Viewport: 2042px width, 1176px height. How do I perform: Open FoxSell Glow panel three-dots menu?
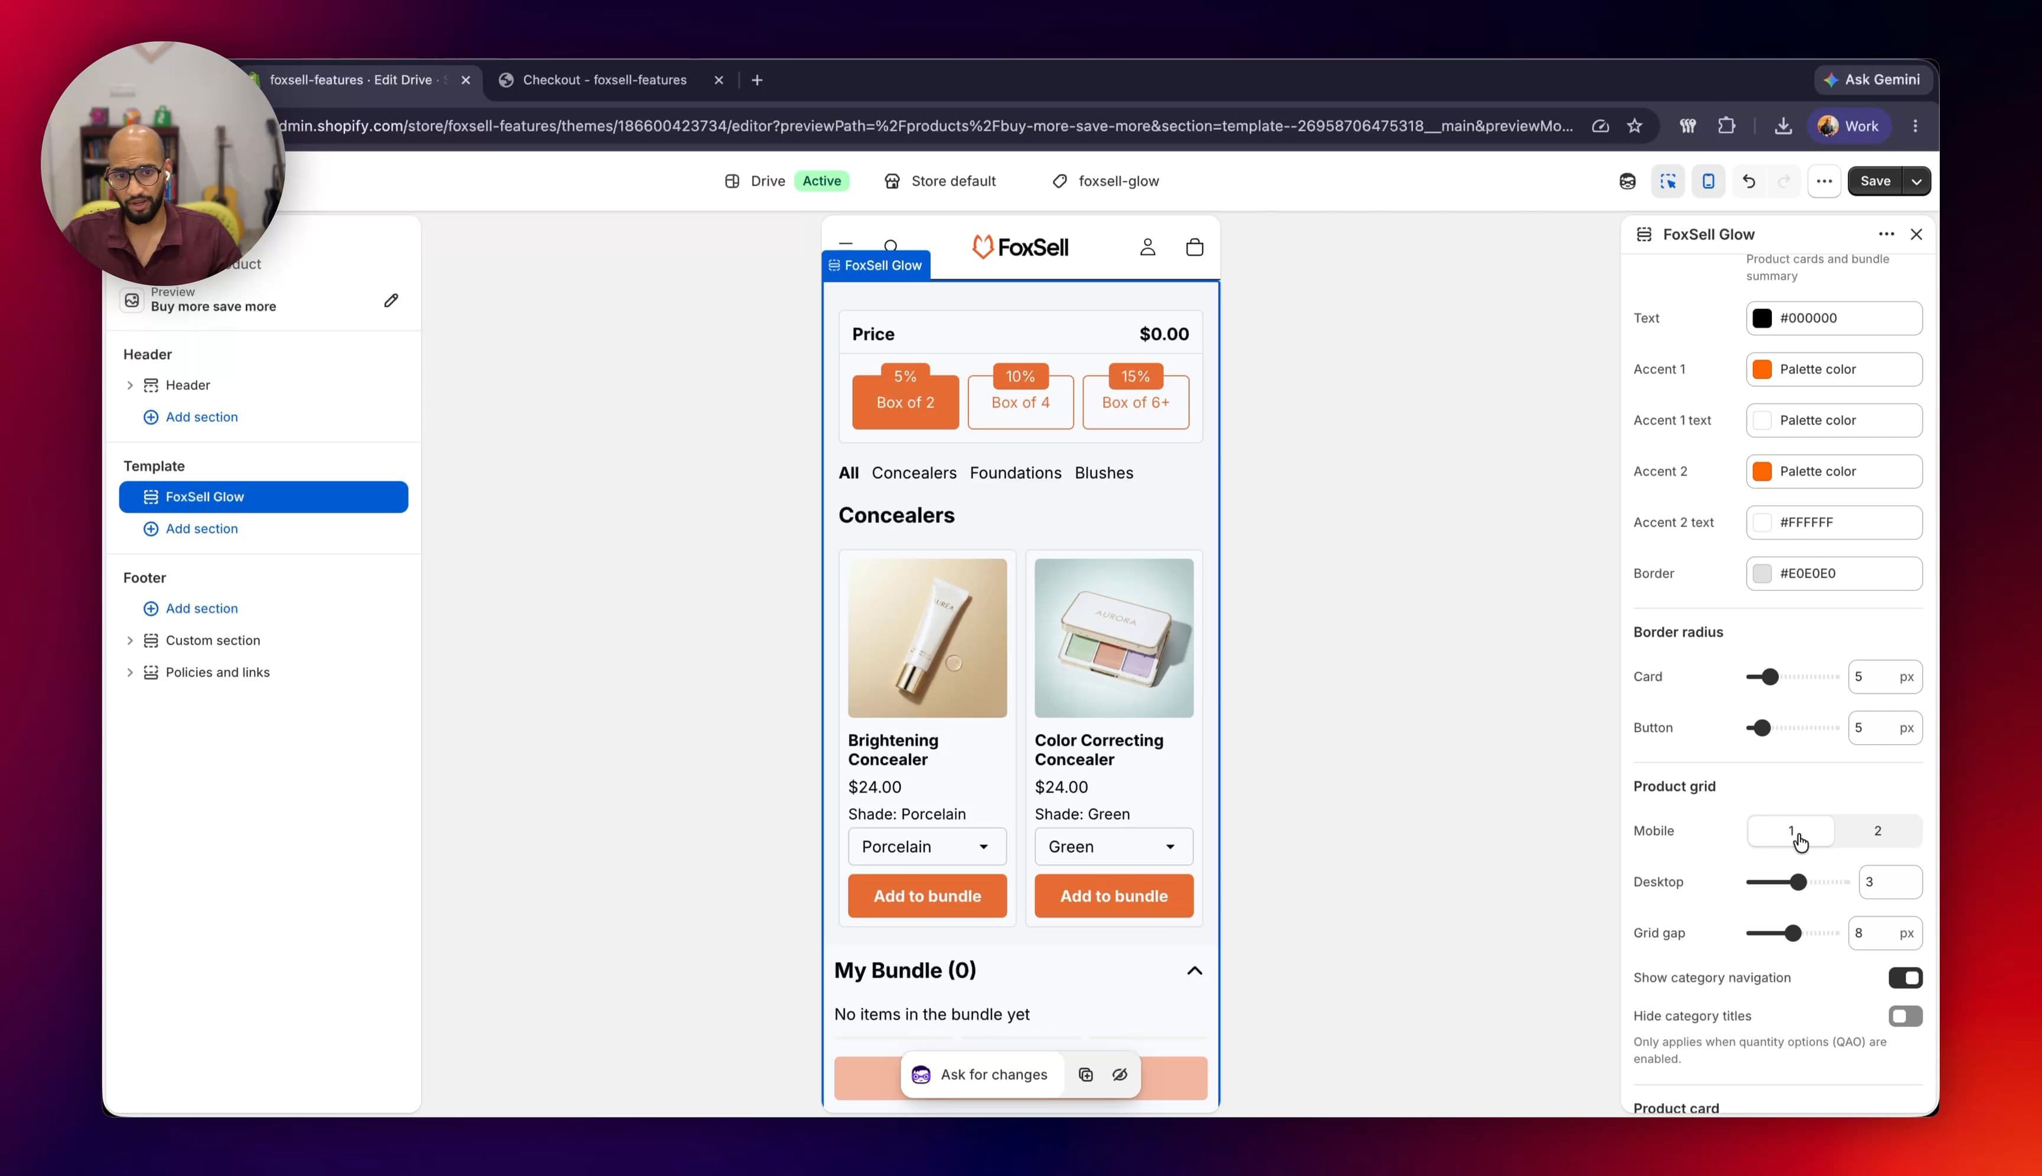pyautogui.click(x=1885, y=234)
